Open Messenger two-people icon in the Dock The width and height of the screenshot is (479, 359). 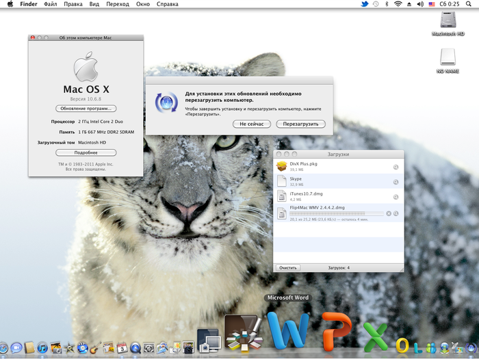tap(431, 347)
